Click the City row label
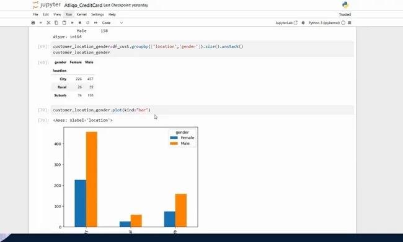 click(x=63, y=79)
